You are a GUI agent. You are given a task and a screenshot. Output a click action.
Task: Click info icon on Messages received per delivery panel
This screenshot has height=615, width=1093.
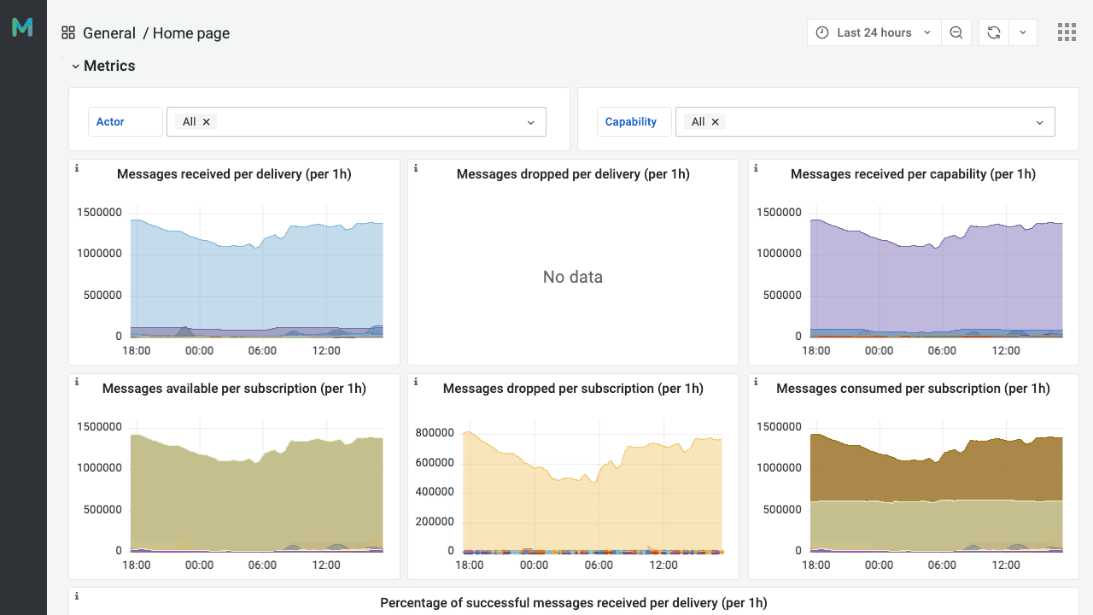77,168
